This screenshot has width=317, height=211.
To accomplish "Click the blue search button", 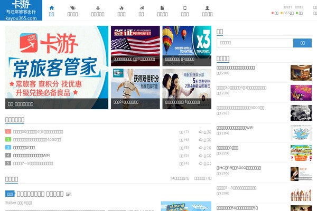I will pyautogui.click(x=302, y=43).
